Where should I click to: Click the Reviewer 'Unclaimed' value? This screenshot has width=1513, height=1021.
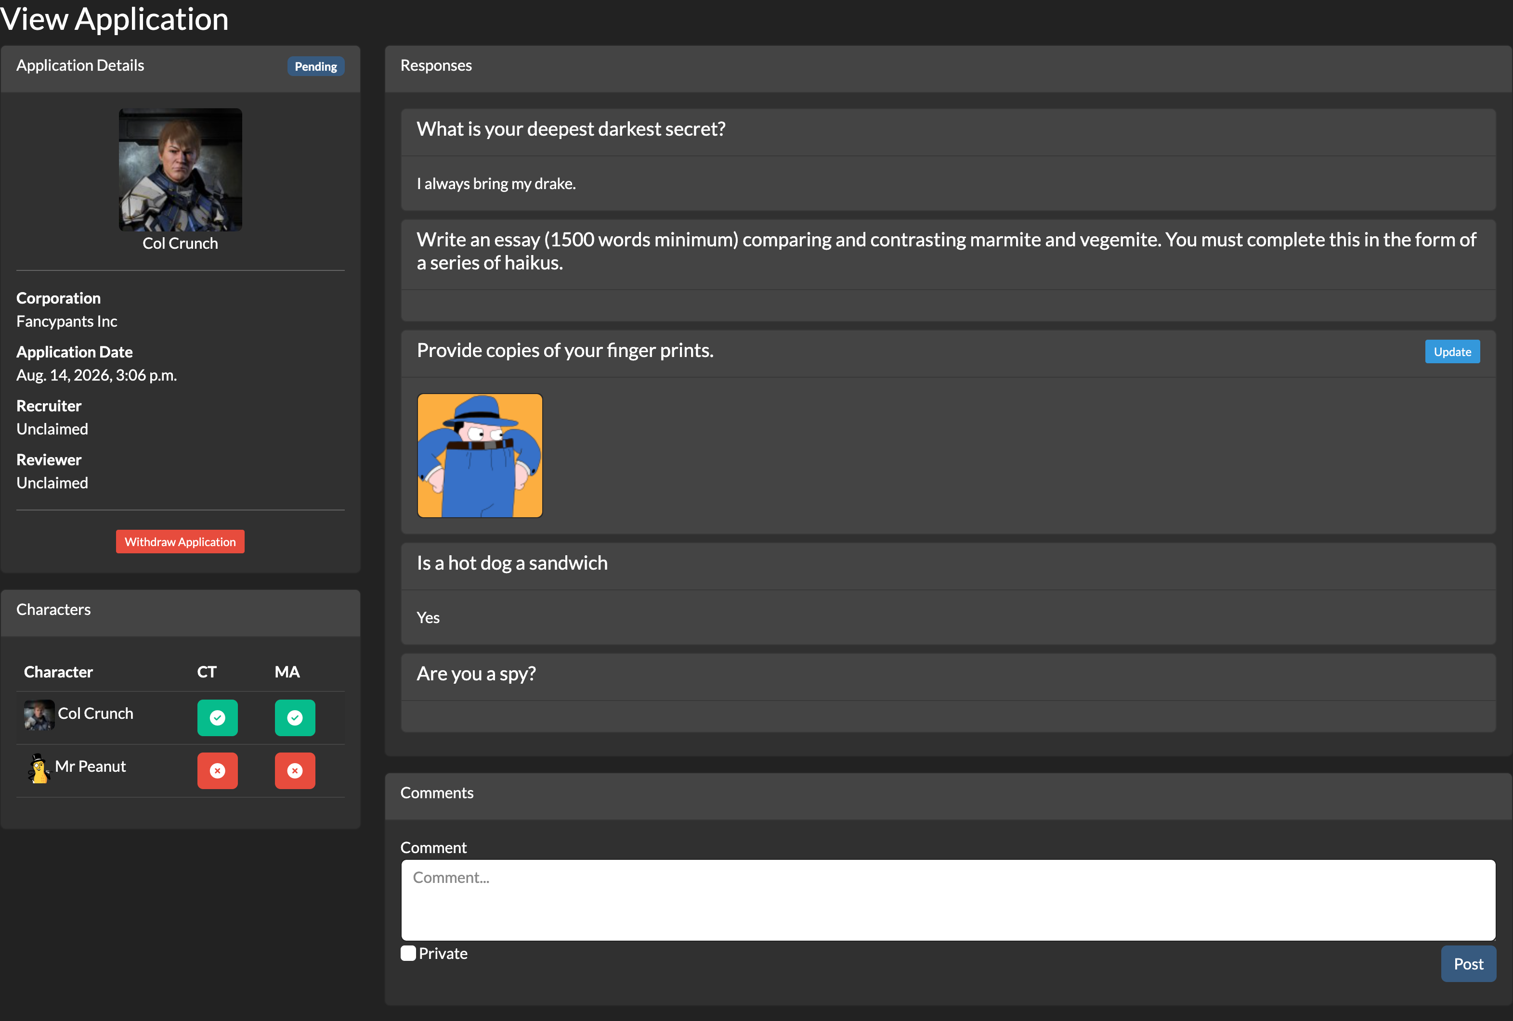coord(52,483)
